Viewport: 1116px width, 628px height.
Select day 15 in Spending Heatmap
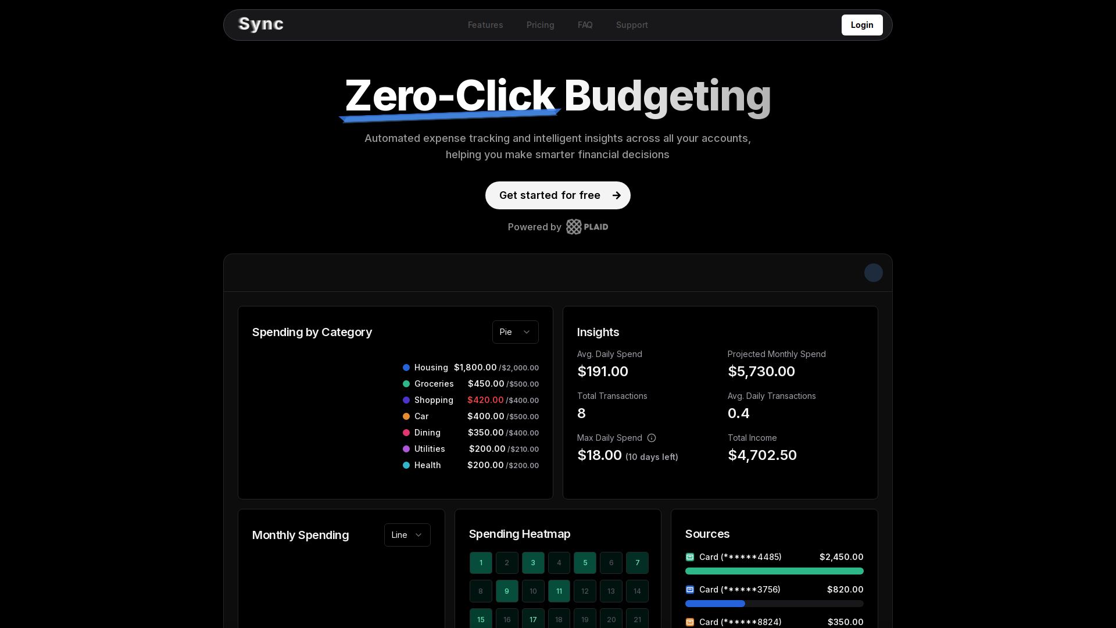[x=481, y=619]
